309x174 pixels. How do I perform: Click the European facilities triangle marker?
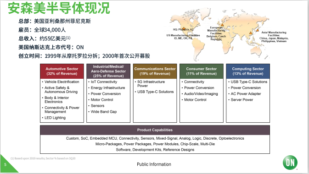click(222, 25)
